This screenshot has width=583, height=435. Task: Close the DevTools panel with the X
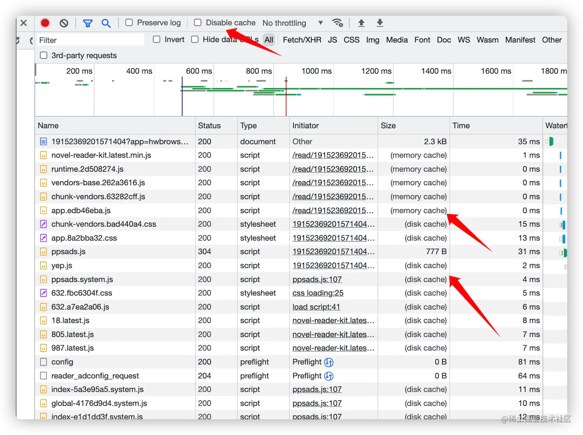click(x=24, y=23)
